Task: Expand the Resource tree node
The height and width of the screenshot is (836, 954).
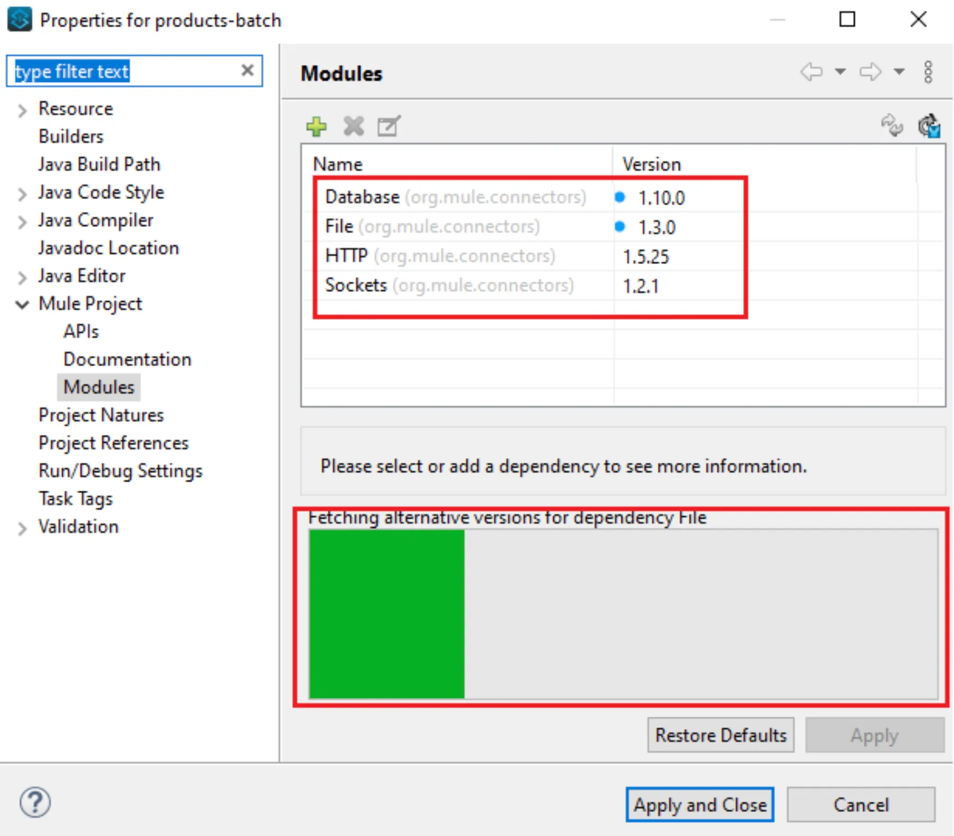Action: click(22, 111)
